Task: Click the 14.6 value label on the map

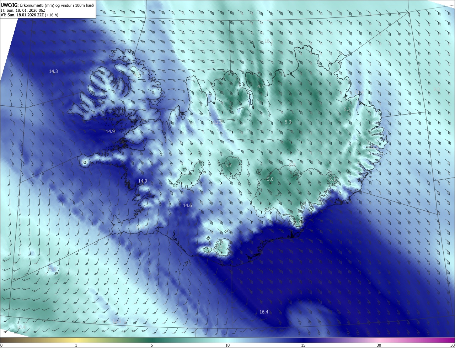Action: 187,205
